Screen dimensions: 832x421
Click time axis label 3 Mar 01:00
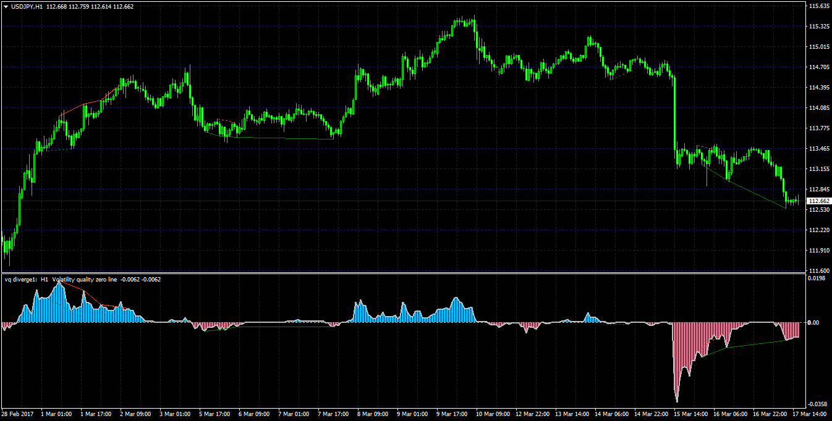(x=175, y=414)
